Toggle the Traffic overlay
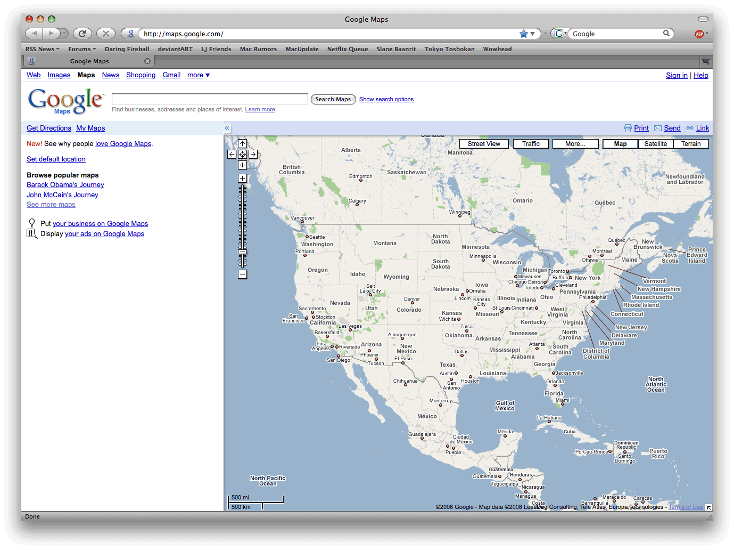The height and width of the screenshot is (550, 734). click(x=531, y=144)
